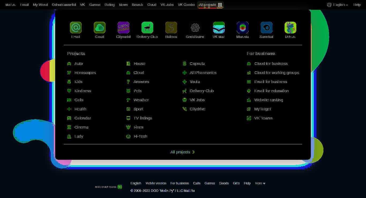The height and width of the screenshot is (198, 366).
Task: Open the VK Teams link
Action: point(263,118)
